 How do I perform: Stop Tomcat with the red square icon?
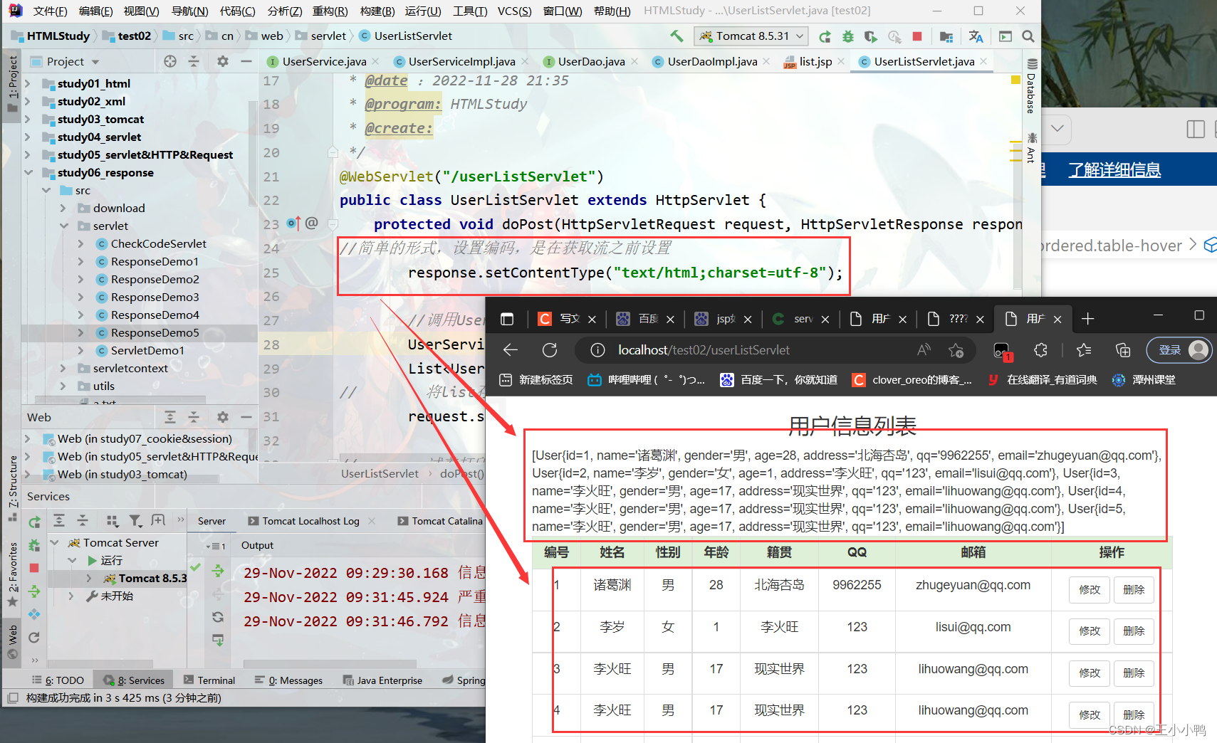tap(917, 36)
